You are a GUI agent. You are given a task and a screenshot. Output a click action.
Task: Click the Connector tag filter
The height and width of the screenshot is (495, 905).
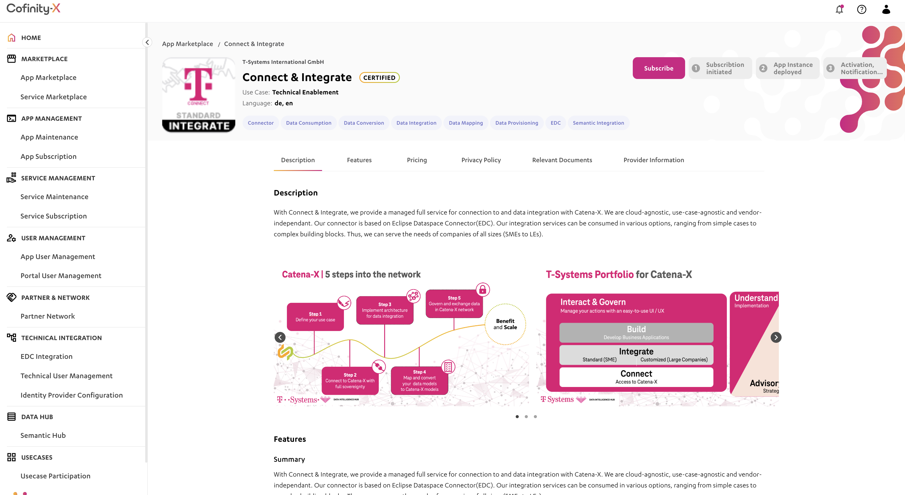click(x=260, y=123)
